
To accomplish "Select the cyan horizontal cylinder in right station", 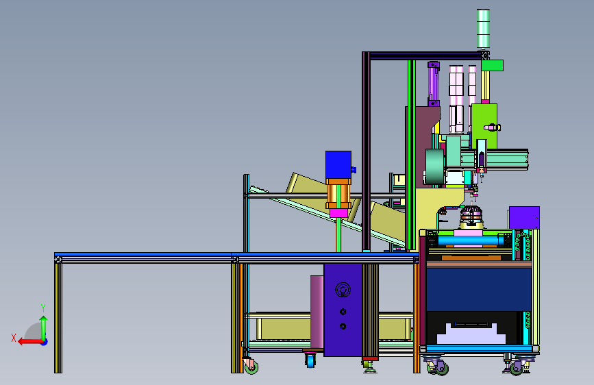I will click(x=471, y=240).
